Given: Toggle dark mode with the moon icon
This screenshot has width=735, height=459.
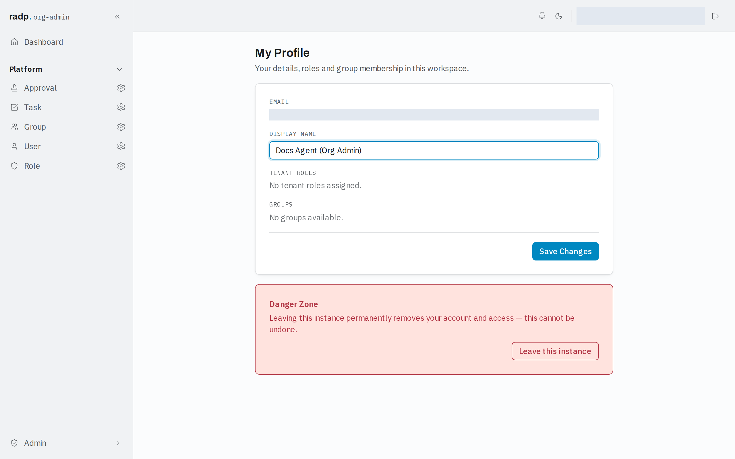Looking at the screenshot, I should coord(558,16).
